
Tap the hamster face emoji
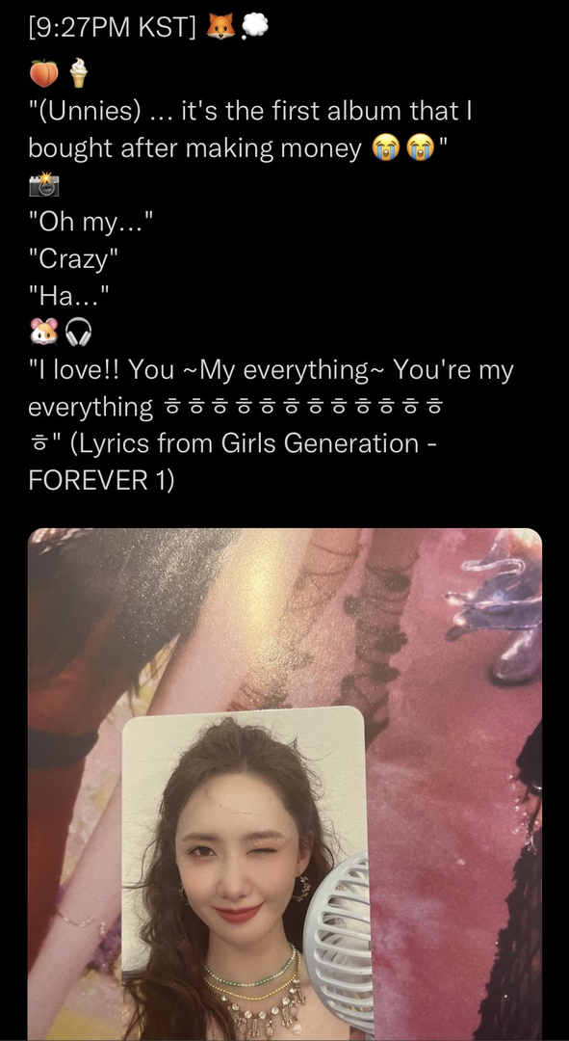pos(43,332)
